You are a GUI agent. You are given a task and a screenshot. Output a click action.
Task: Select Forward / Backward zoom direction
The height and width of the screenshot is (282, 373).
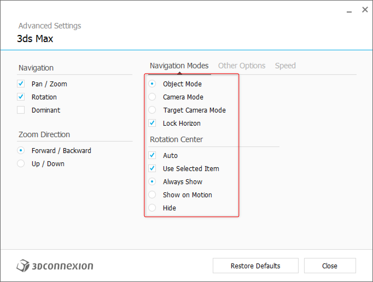pos(21,150)
